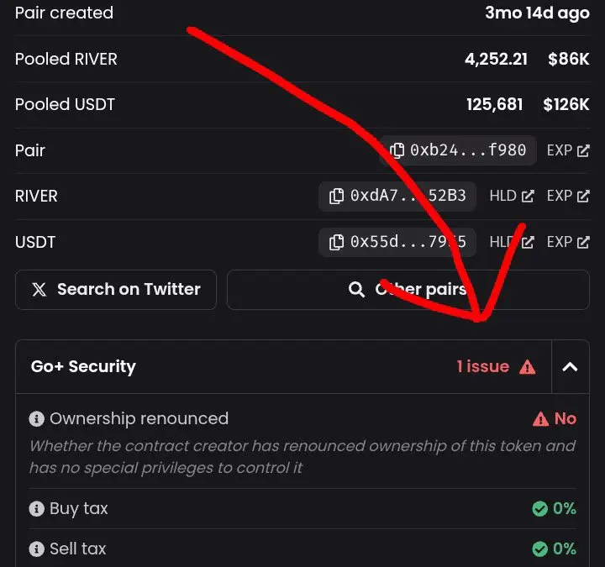Open USDT holders list (HLD)

point(512,242)
